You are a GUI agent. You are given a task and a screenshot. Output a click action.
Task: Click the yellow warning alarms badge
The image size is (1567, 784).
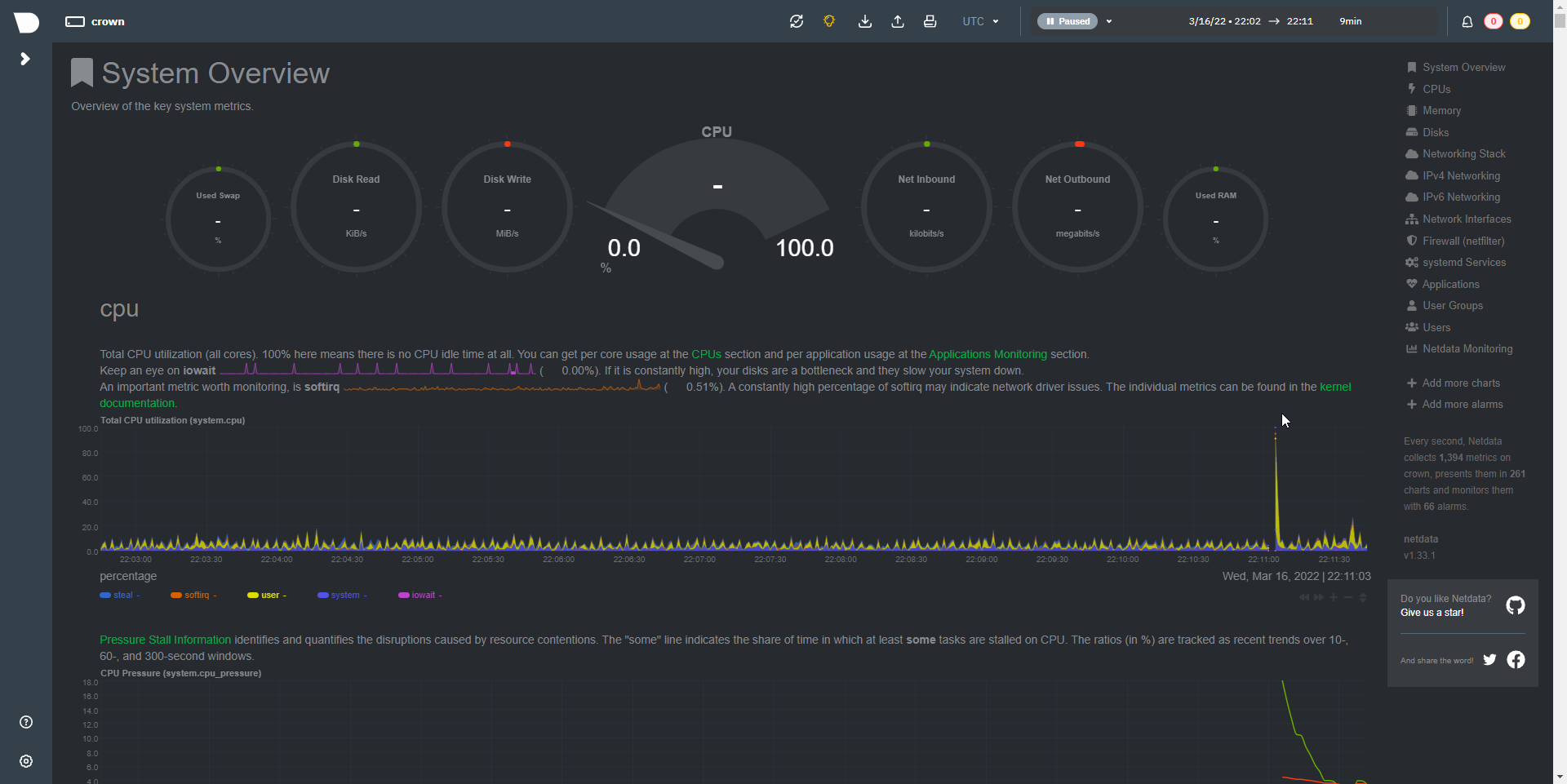[x=1520, y=21]
